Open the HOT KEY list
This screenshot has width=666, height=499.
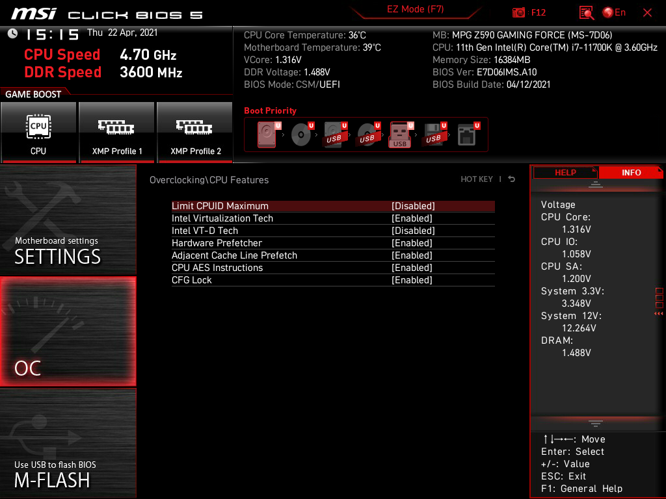(477, 179)
